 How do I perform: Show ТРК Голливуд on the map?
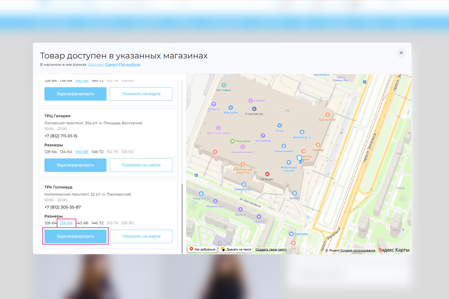(141, 236)
